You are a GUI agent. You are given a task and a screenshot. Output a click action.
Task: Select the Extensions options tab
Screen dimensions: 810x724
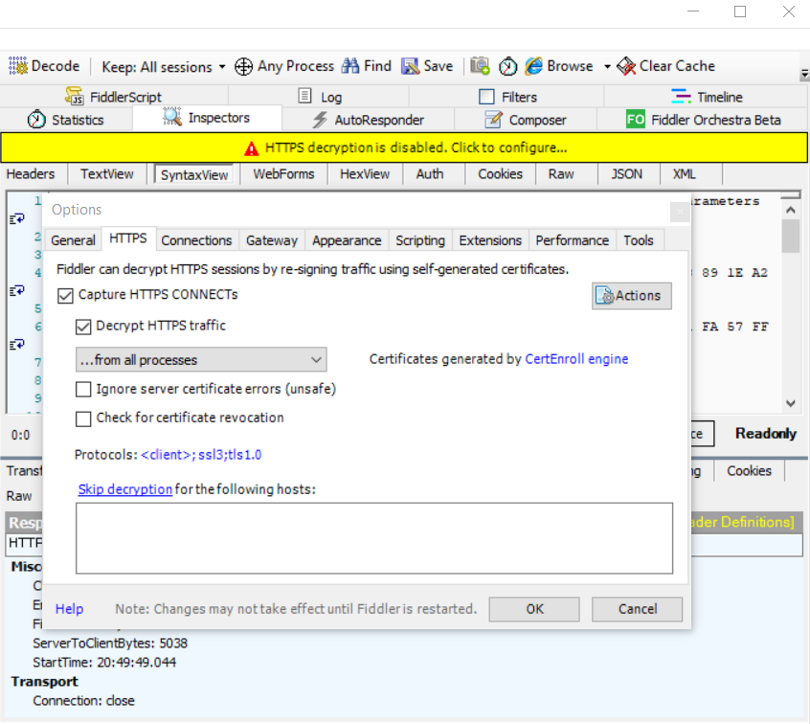(490, 240)
